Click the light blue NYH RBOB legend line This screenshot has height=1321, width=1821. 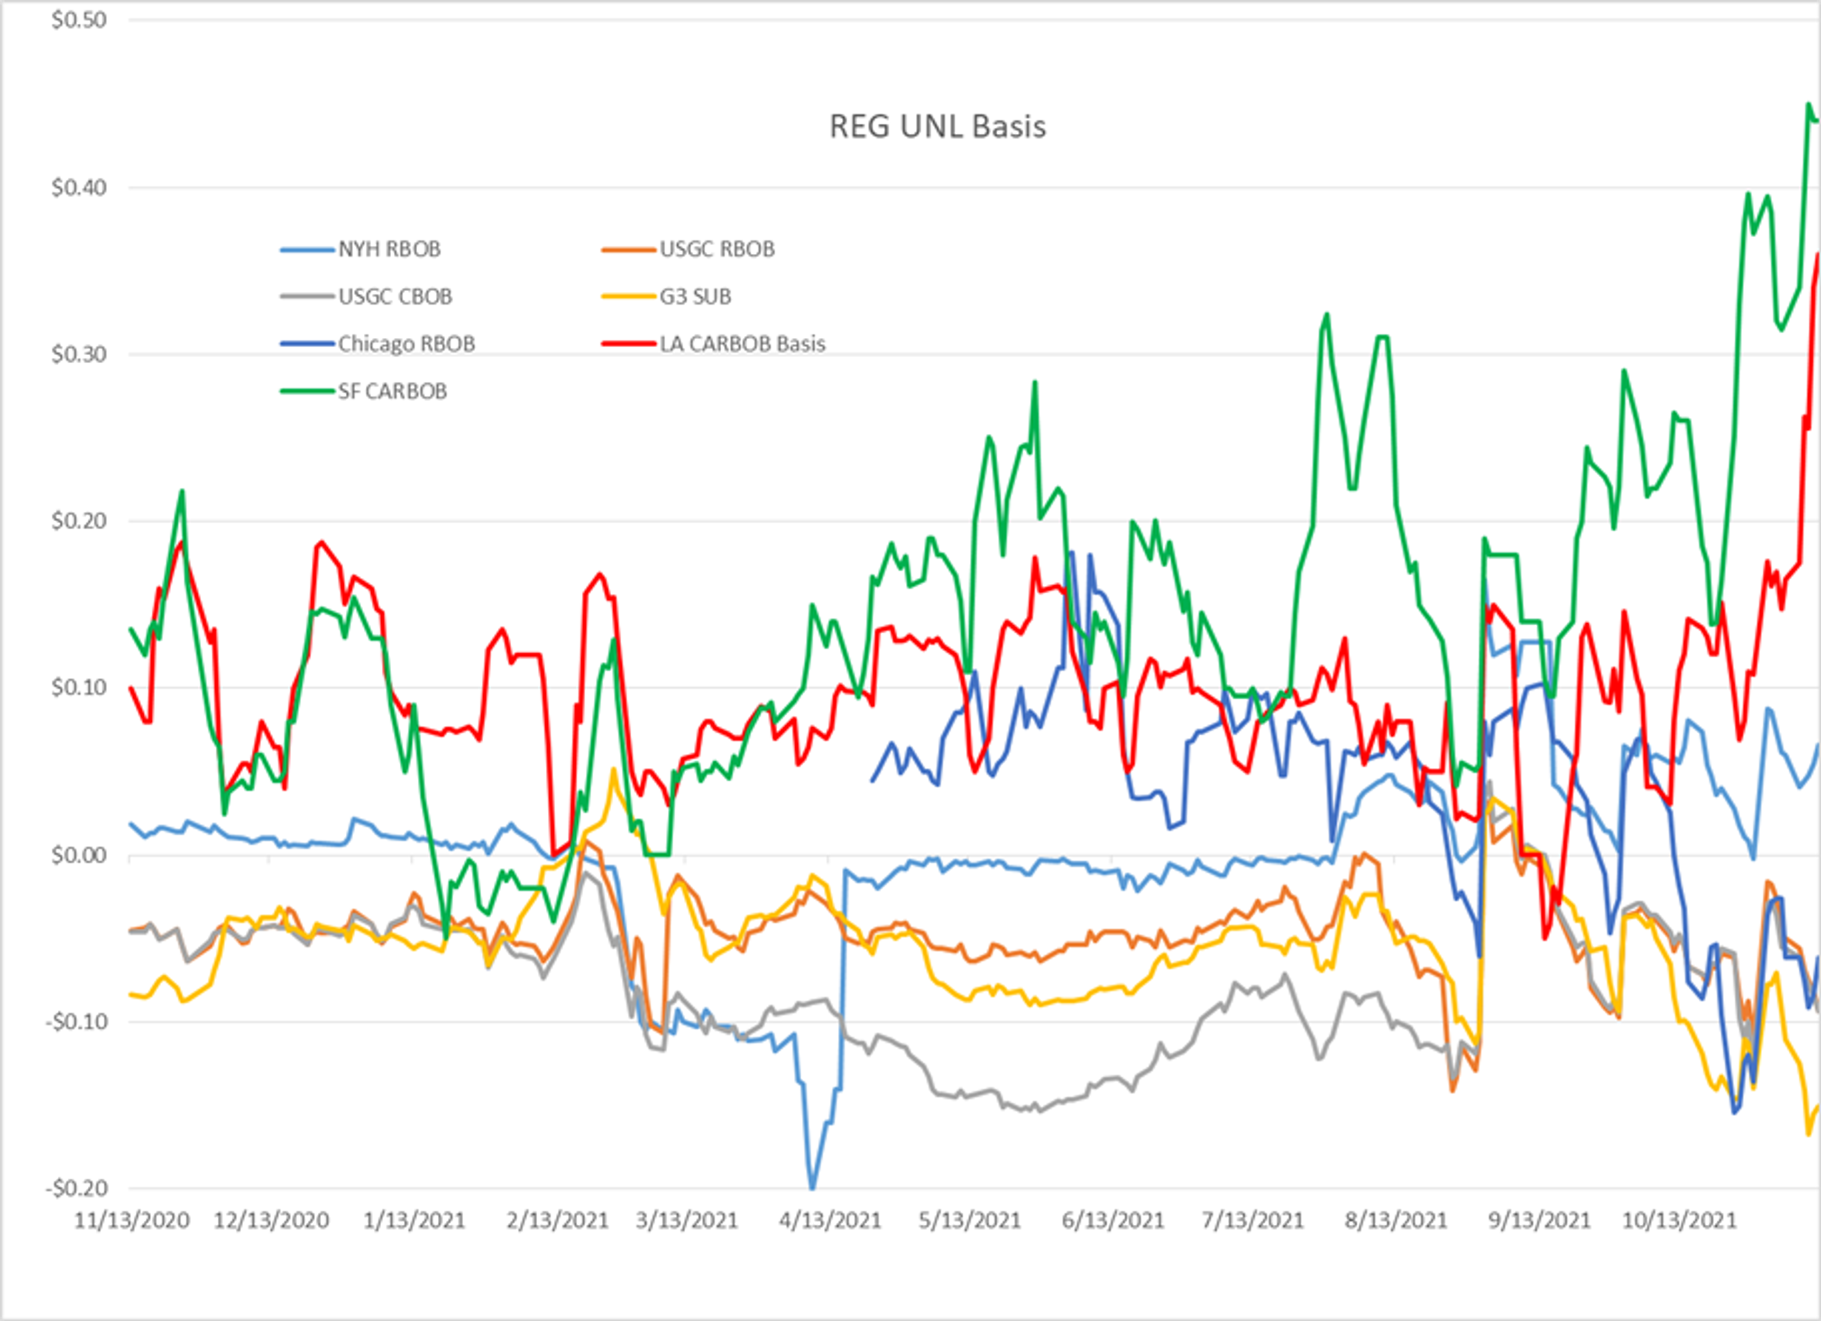coord(307,250)
